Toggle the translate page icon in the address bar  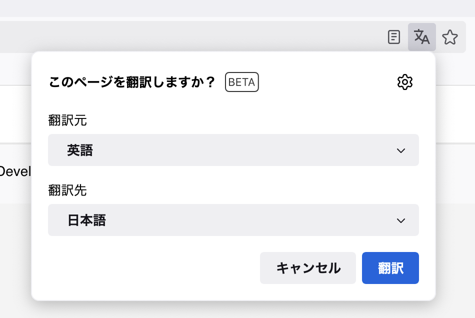(421, 37)
